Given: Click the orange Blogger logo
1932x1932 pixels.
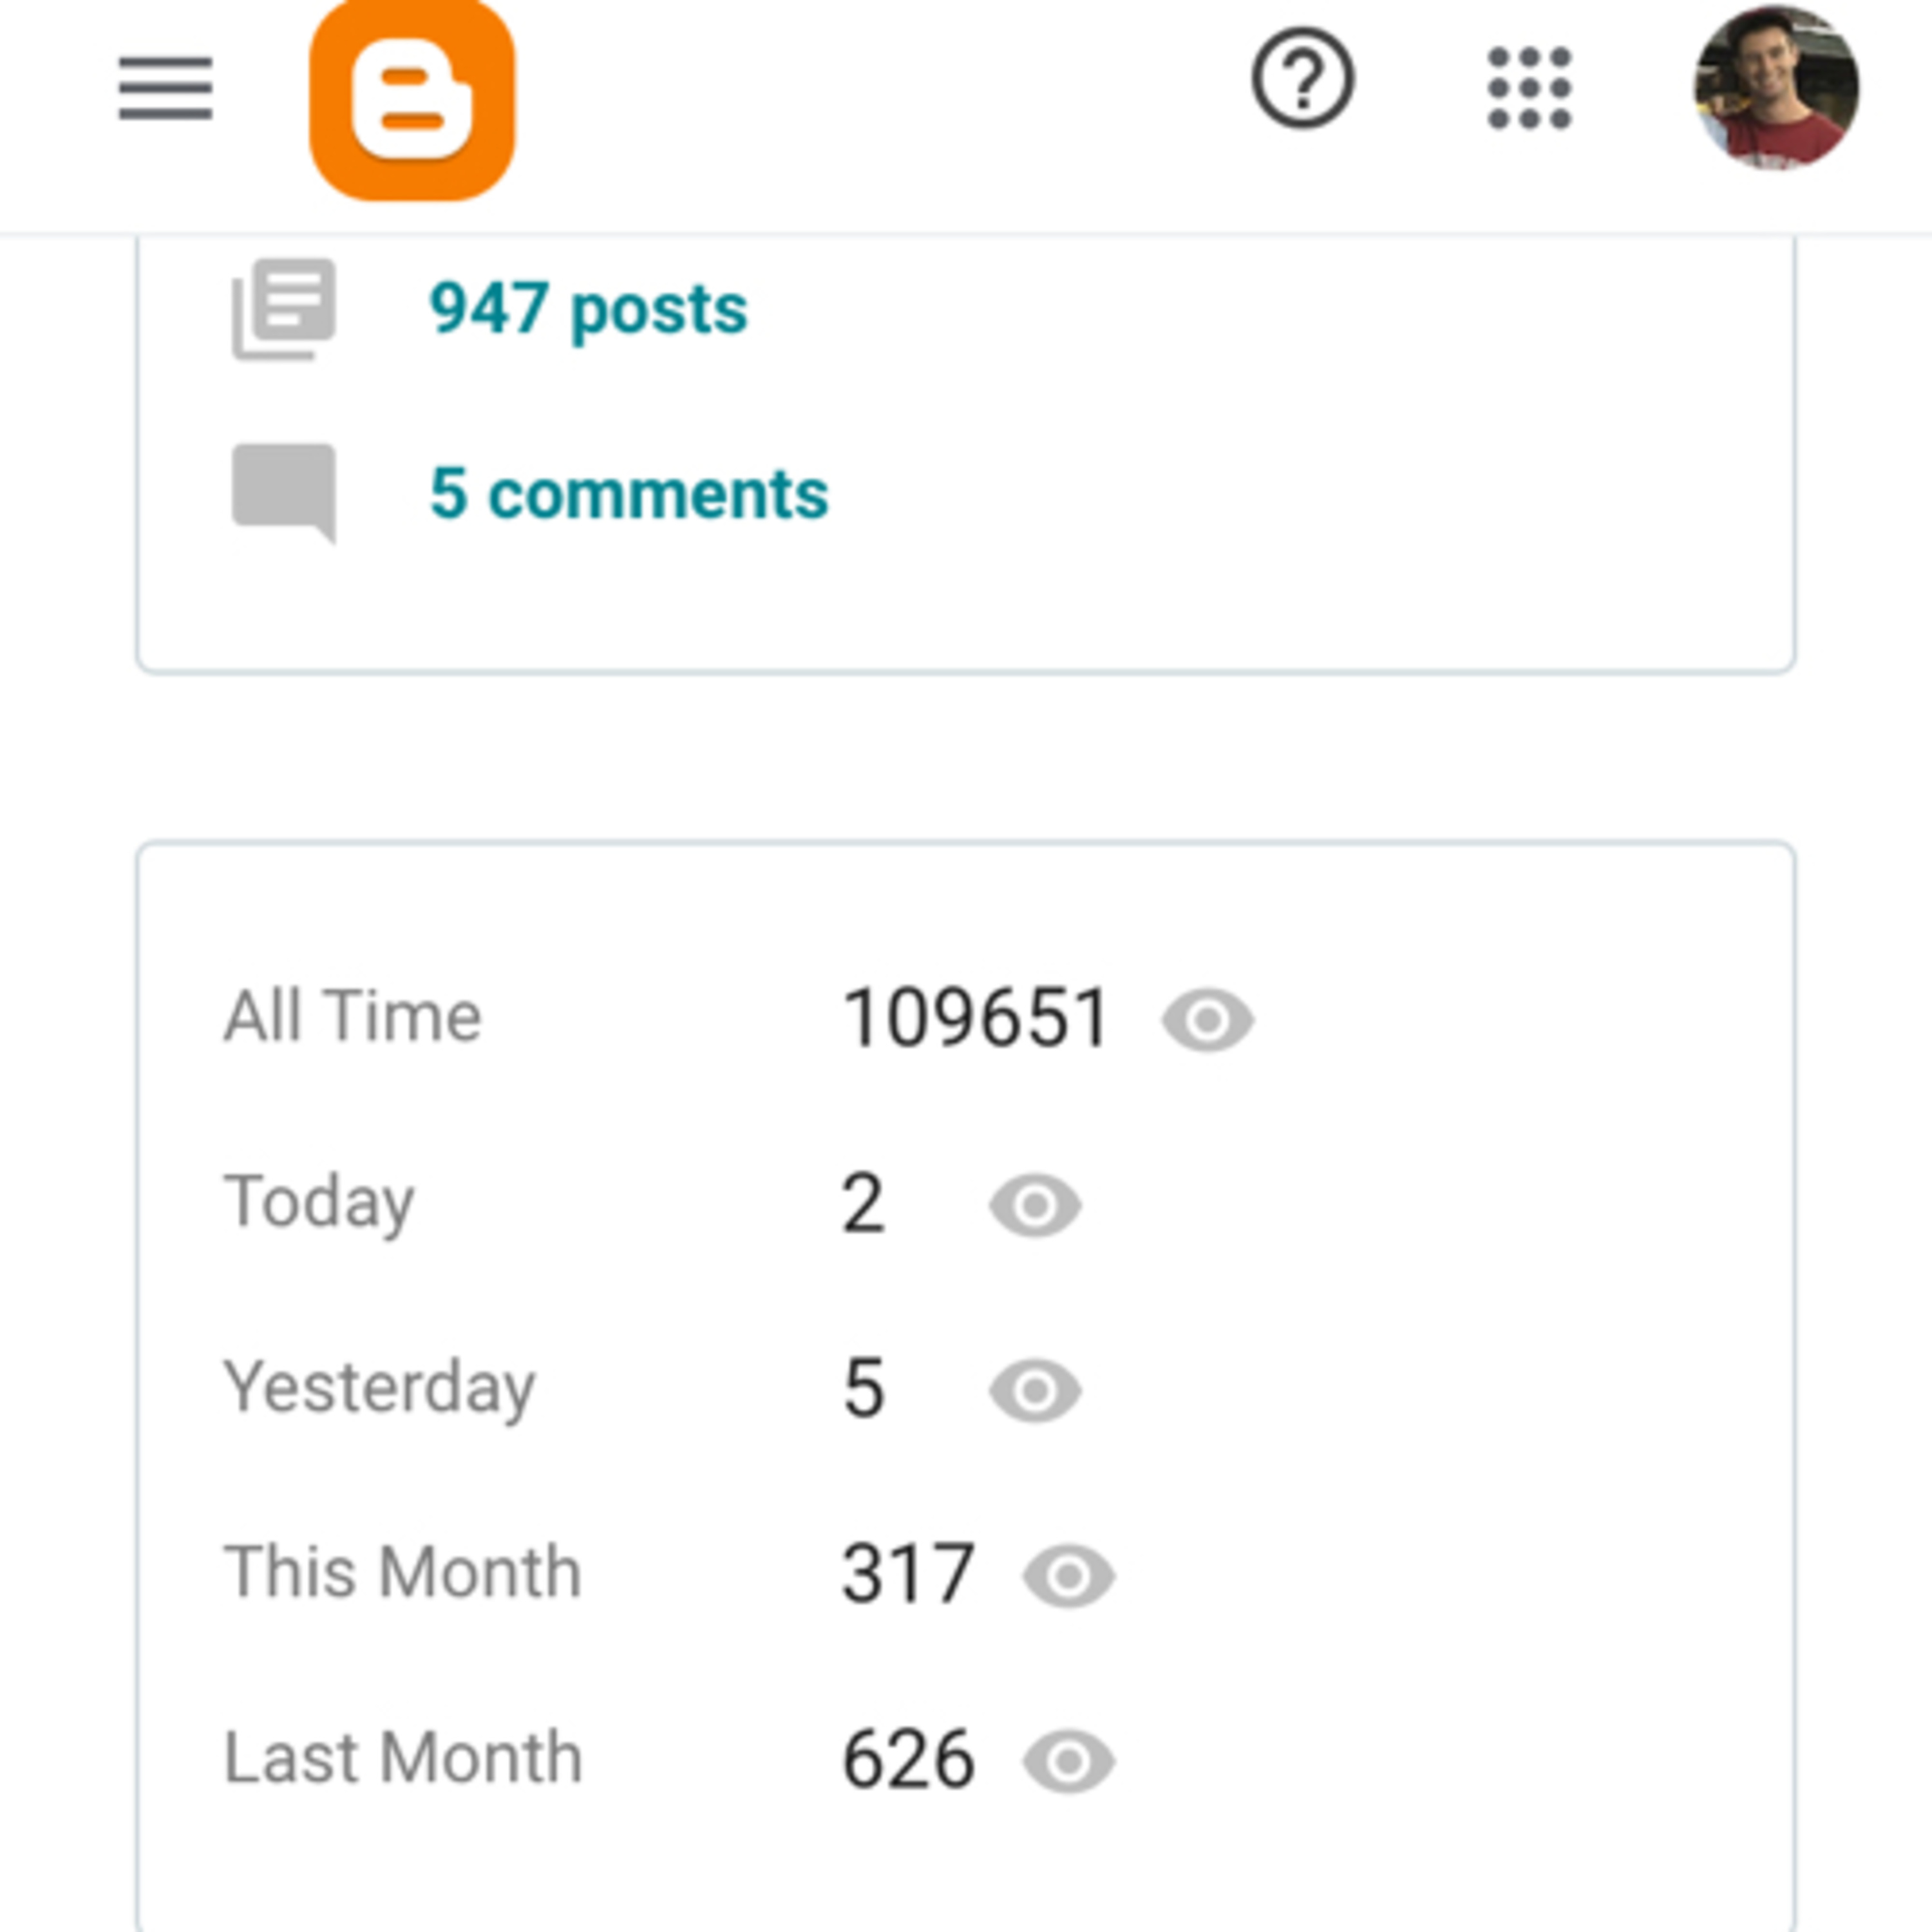Looking at the screenshot, I should coord(412,99).
